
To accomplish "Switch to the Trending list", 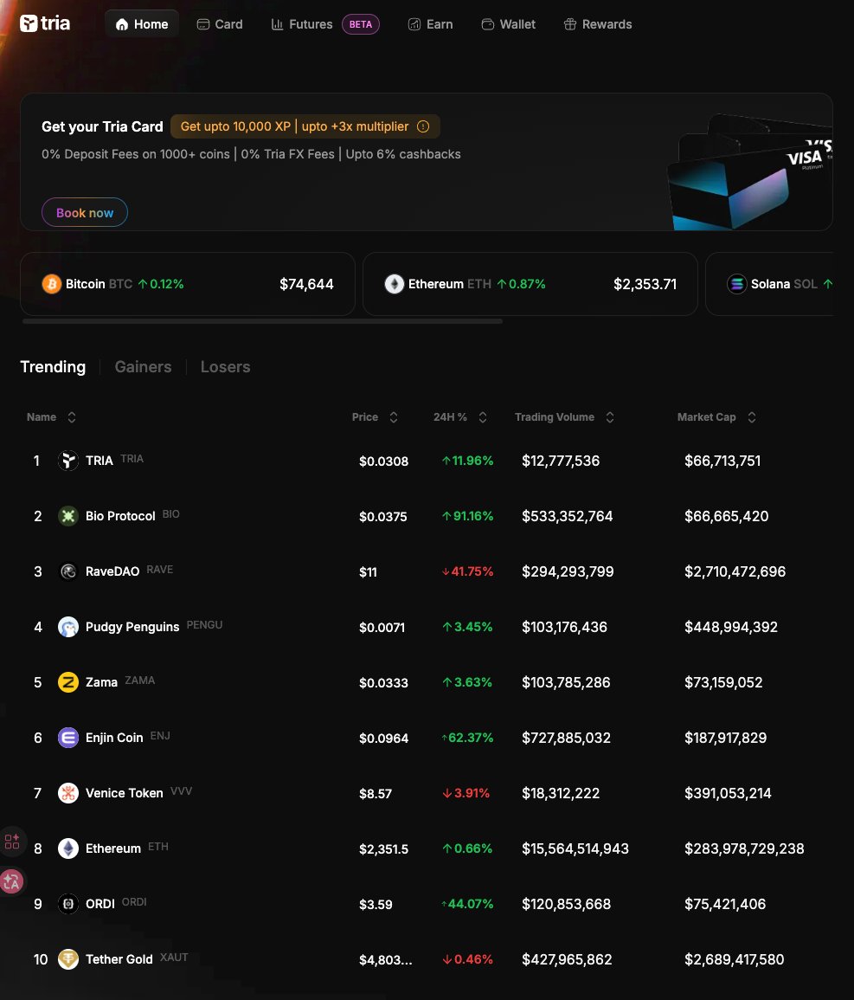I will pos(53,367).
